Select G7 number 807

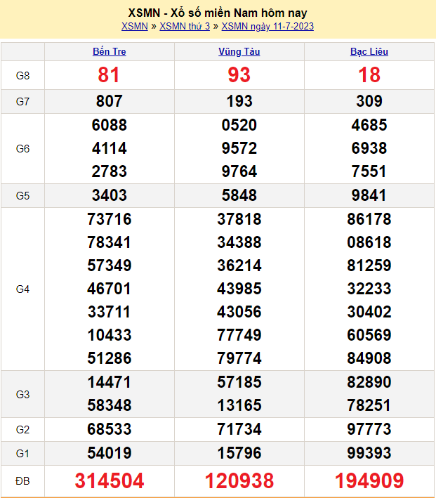click(110, 101)
